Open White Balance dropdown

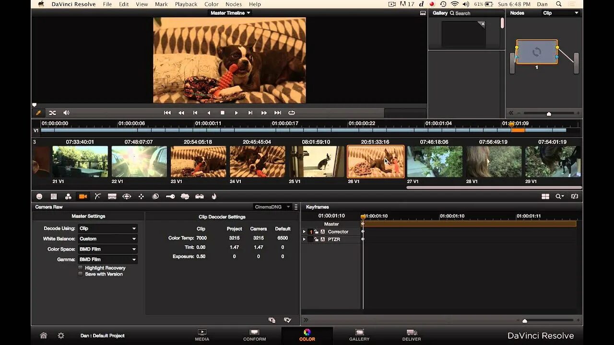107,239
